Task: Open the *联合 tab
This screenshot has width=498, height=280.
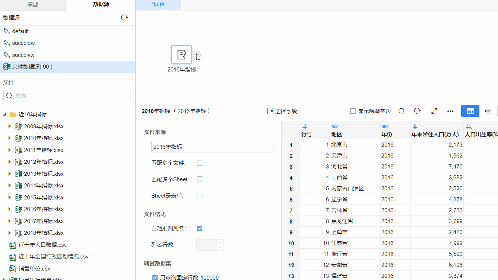Action: pyautogui.click(x=158, y=5)
